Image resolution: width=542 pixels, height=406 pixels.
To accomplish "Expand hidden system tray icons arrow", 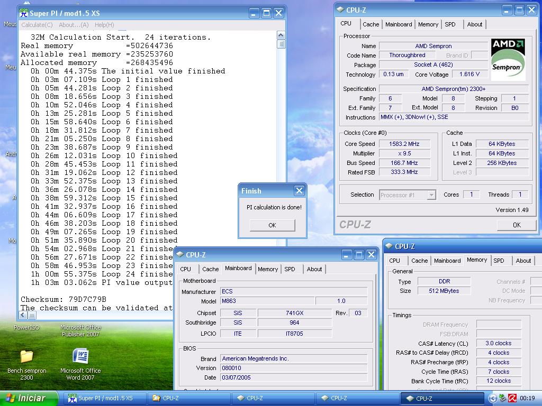I will pos(493,398).
